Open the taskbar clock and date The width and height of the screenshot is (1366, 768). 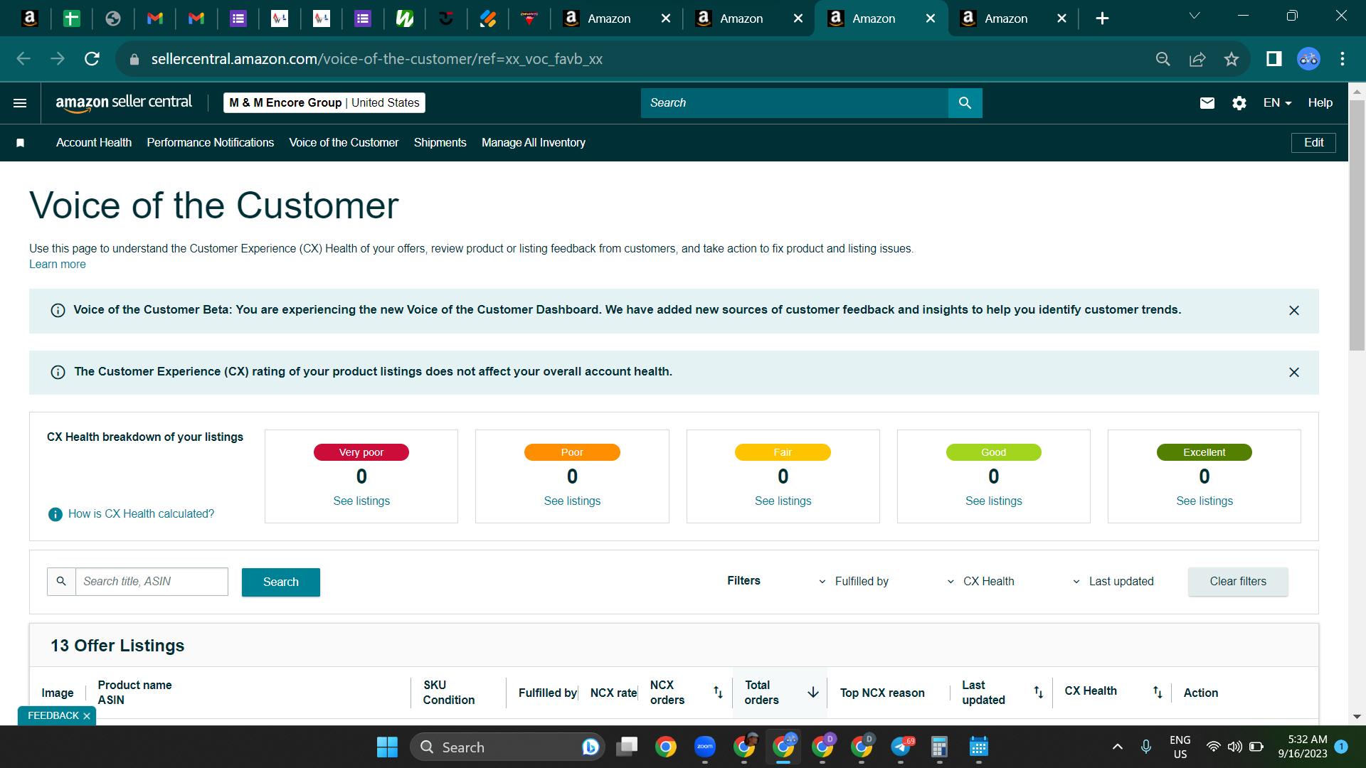[1303, 747]
